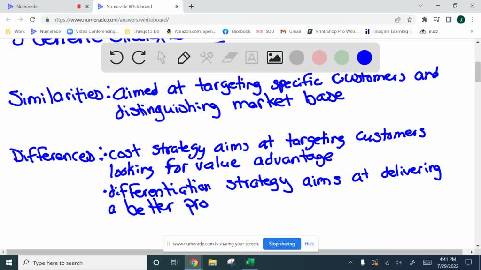Hide the screen sharing notification bar
This screenshot has width=481, height=270.
(x=309, y=244)
